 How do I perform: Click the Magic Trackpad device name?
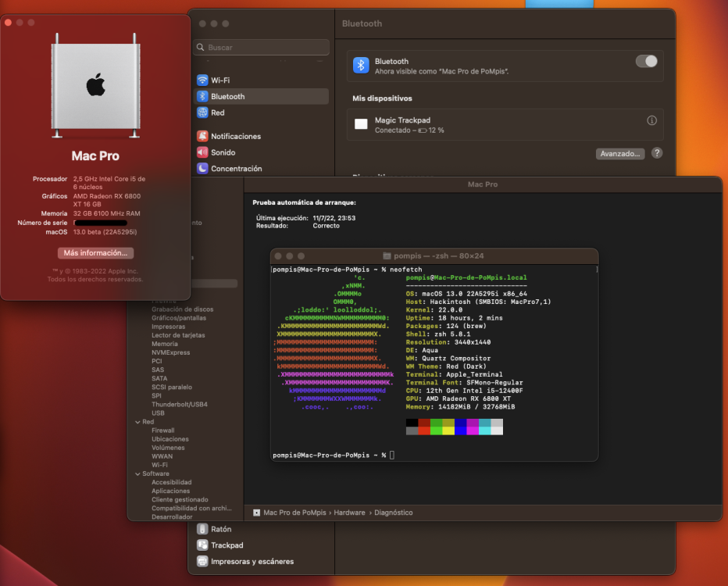tap(402, 120)
